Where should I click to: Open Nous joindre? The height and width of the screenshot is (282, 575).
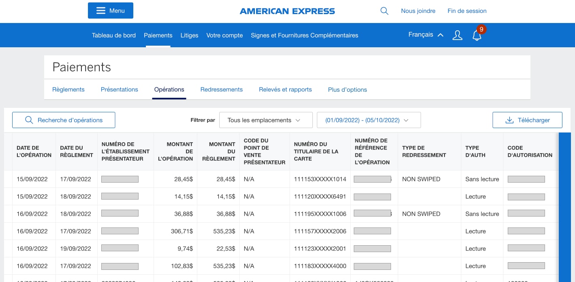418,11
